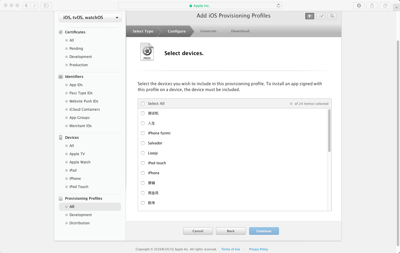Open Certificates Production in sidebar

[79, 65]
